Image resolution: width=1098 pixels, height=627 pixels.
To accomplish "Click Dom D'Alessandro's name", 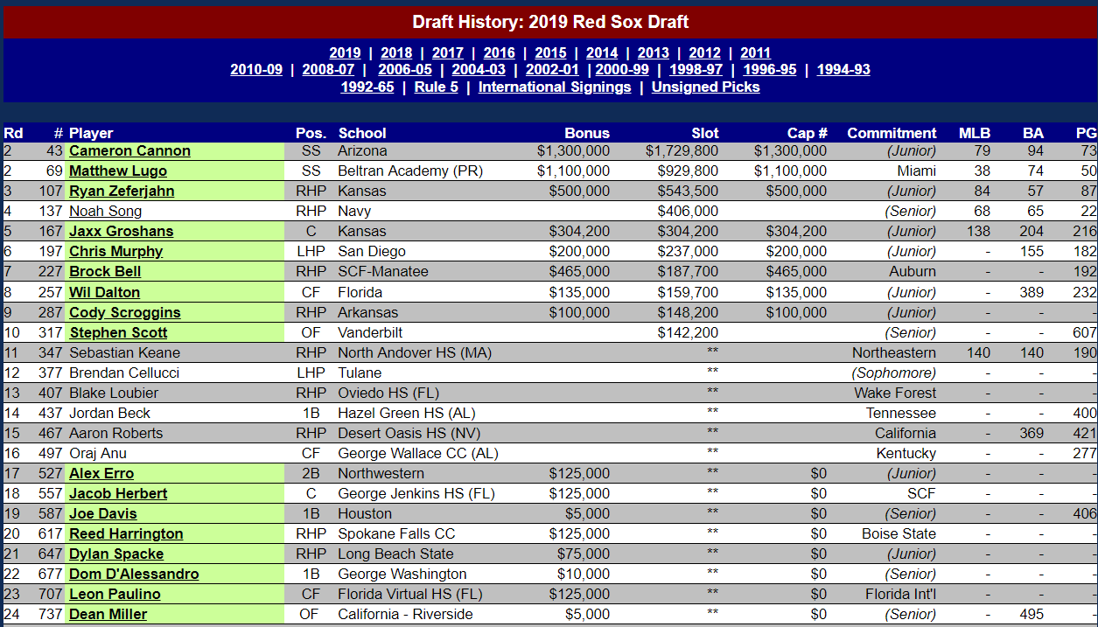I will [x=134, y=575].
